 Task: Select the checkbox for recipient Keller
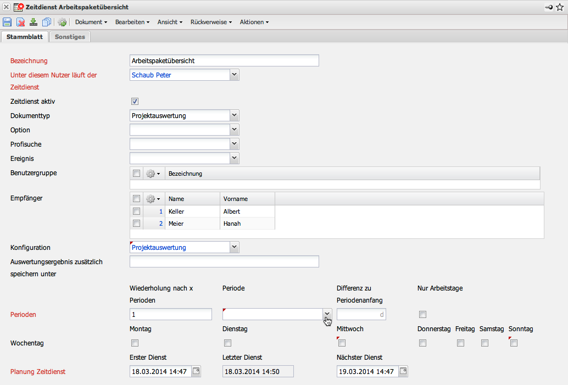tap(136, 211)
